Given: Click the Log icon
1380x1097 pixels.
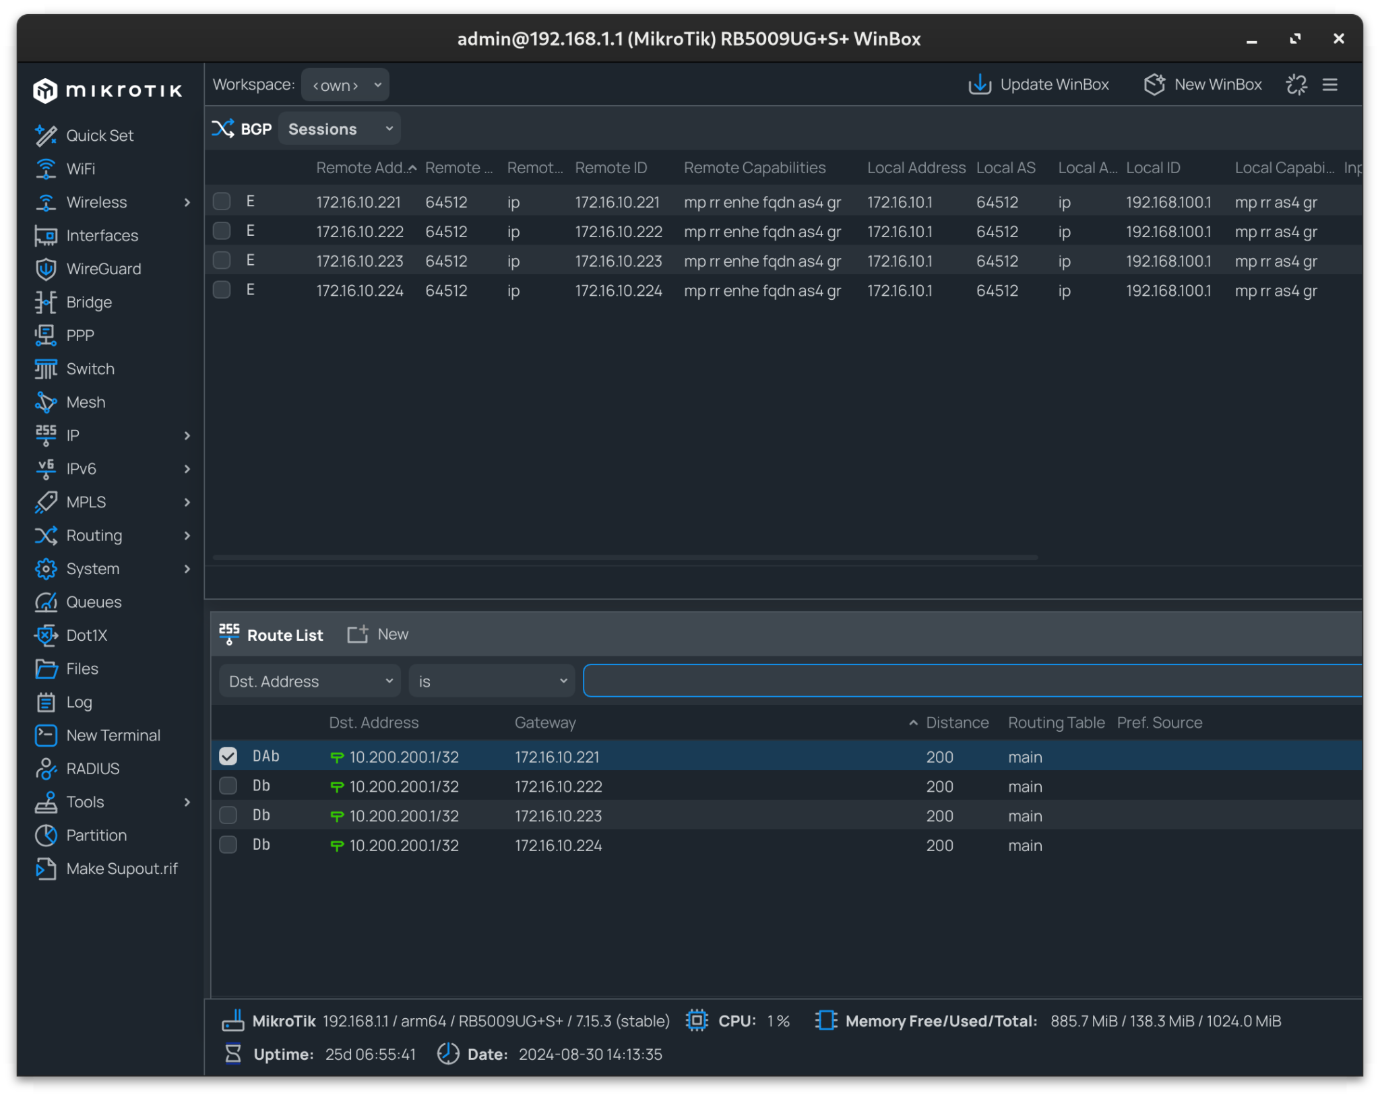Looking at the screenshot, I should point(46,702).
